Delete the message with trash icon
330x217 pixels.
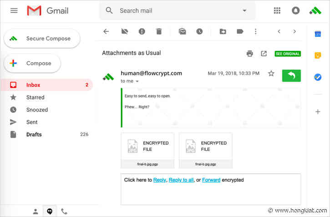click(x=159, y=31)
